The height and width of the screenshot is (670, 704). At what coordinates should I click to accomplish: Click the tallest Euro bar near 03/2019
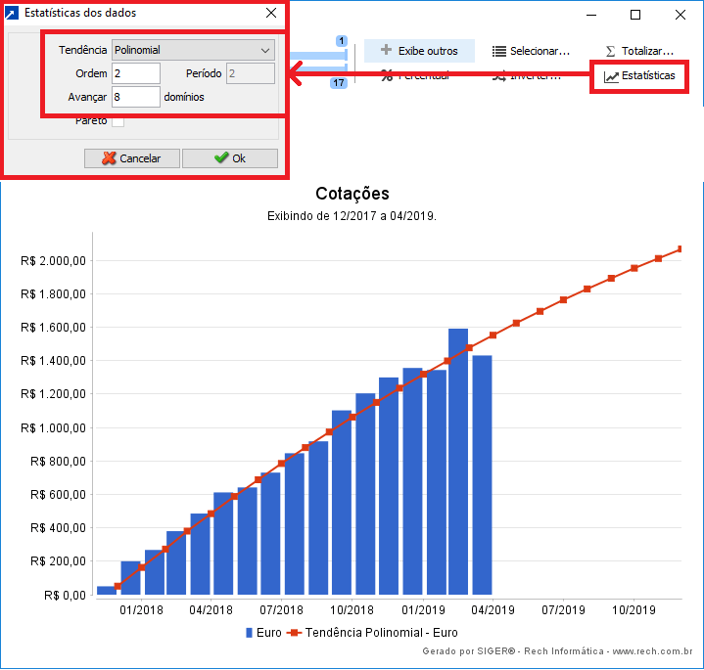point(458,462)
